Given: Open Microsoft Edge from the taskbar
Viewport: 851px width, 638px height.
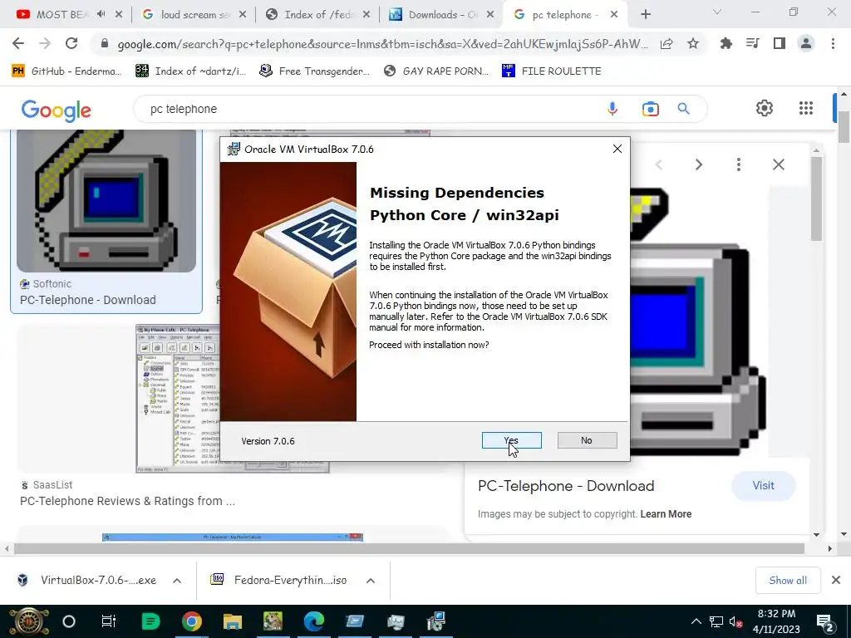Looking at the screenshot, I should point(313,621).
